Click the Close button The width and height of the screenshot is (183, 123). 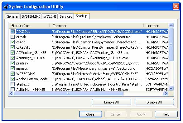(x=90, y=114)
